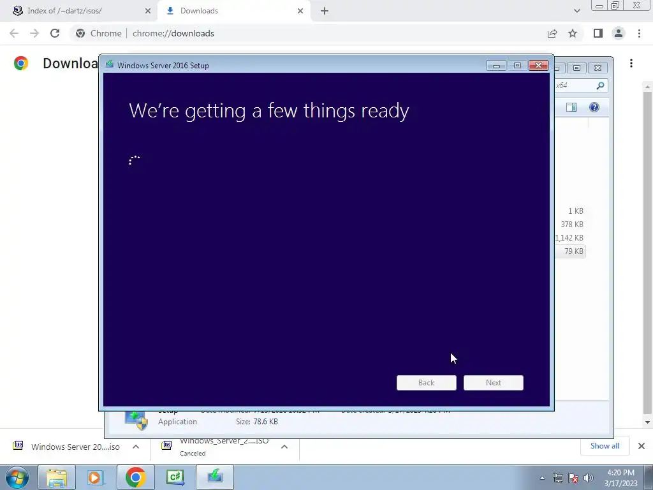
Task: Click the Downloads page vertical scrollbar
Action: pos(647,253)
